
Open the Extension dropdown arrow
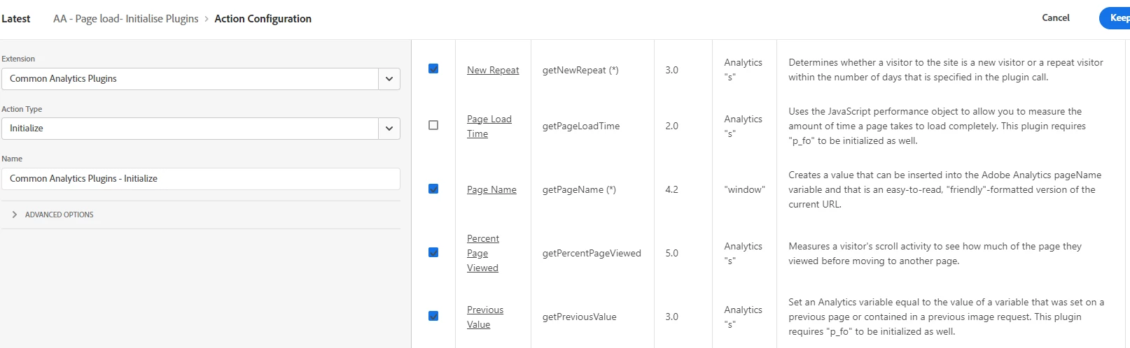[x=389, y=79]
